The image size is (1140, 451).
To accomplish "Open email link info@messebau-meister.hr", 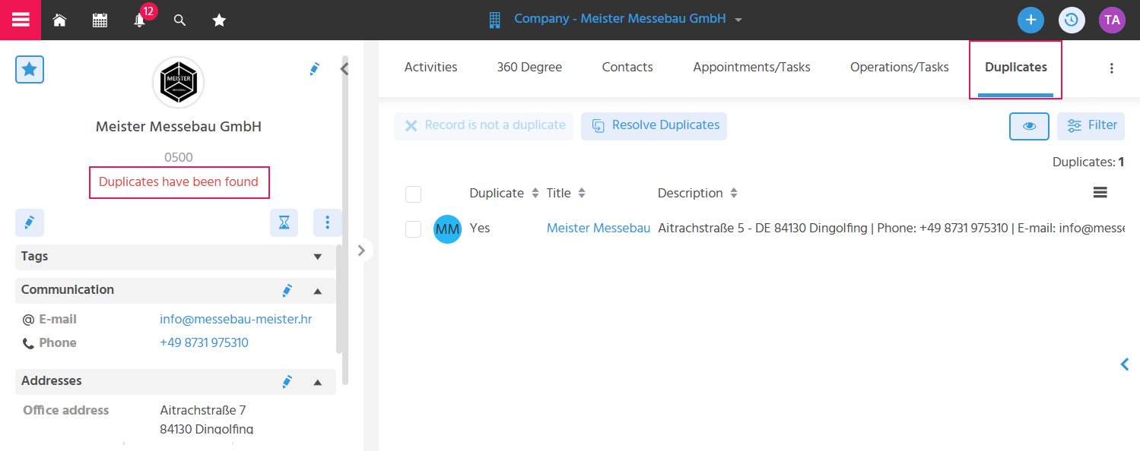I will click(x=236, y=320).
